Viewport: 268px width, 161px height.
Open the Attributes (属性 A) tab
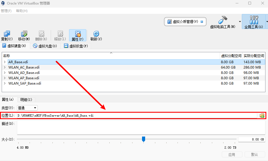[8, 99]
